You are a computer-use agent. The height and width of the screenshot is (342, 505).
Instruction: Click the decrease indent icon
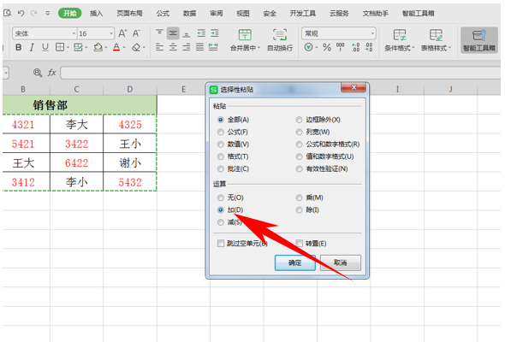201,33
